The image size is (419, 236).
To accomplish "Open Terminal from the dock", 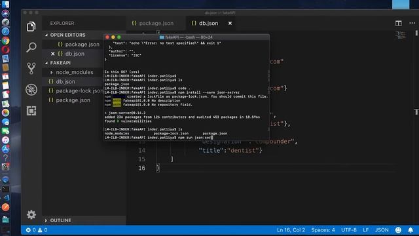I will [5, 189].
